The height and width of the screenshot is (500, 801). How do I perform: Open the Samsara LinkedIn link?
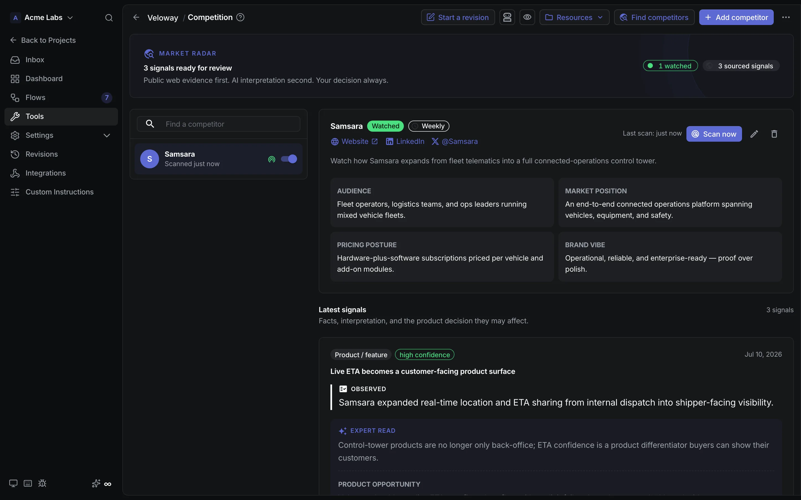tap(405, 142)
